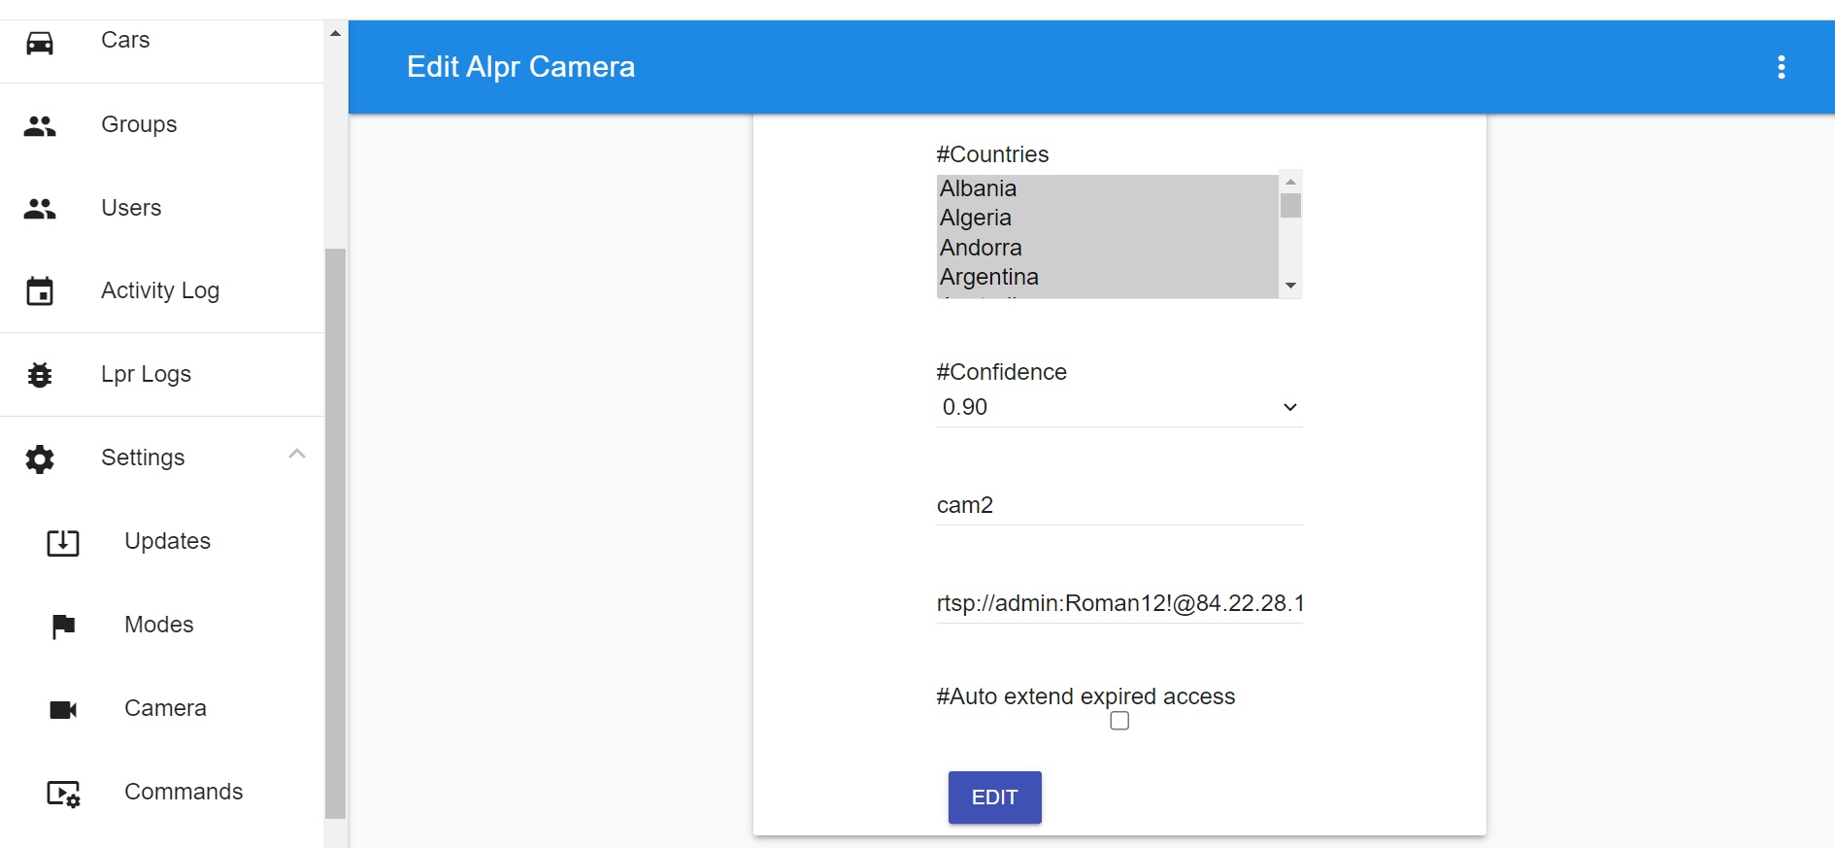Click the rtsp URL input field
This screenshot has width=1835, height=848.
pyautogui.click(x=1118, y=603)
